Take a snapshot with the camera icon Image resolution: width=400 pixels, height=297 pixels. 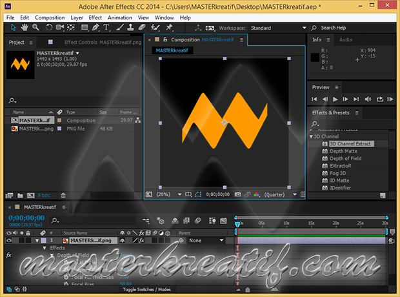(x=237, y=194)
